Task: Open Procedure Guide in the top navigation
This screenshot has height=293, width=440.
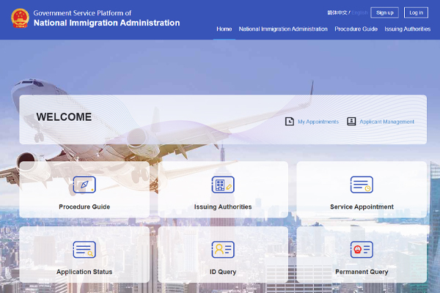Action: (356, 29)
